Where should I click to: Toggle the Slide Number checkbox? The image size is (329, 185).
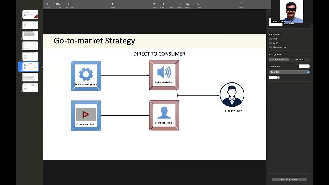click(x=270, y=47)
